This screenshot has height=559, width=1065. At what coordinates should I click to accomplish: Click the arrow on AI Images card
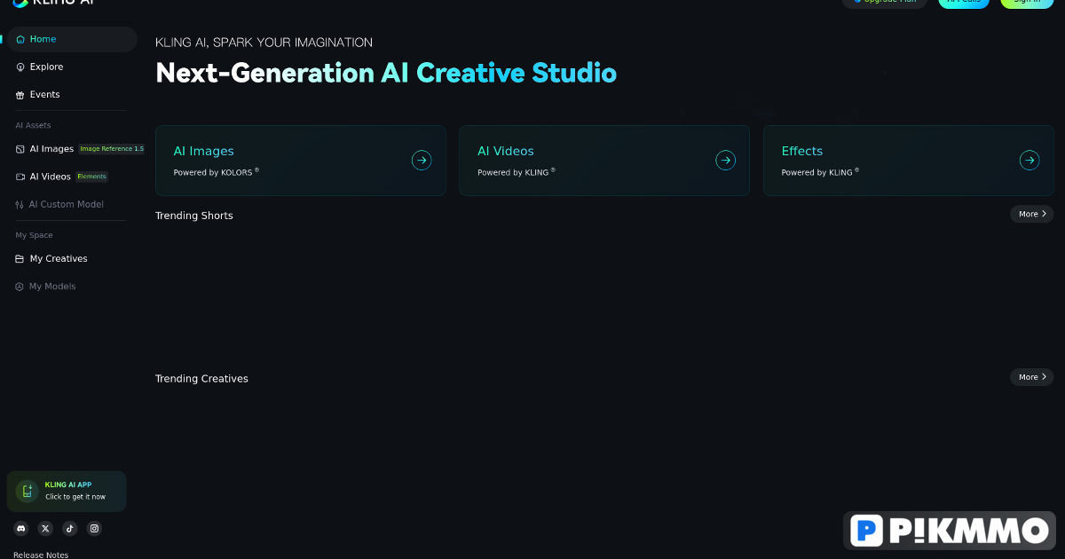point(422,160)
